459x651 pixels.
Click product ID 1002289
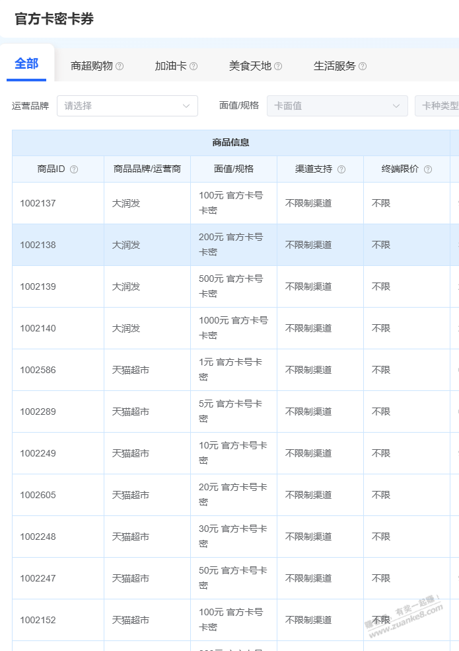38,412
